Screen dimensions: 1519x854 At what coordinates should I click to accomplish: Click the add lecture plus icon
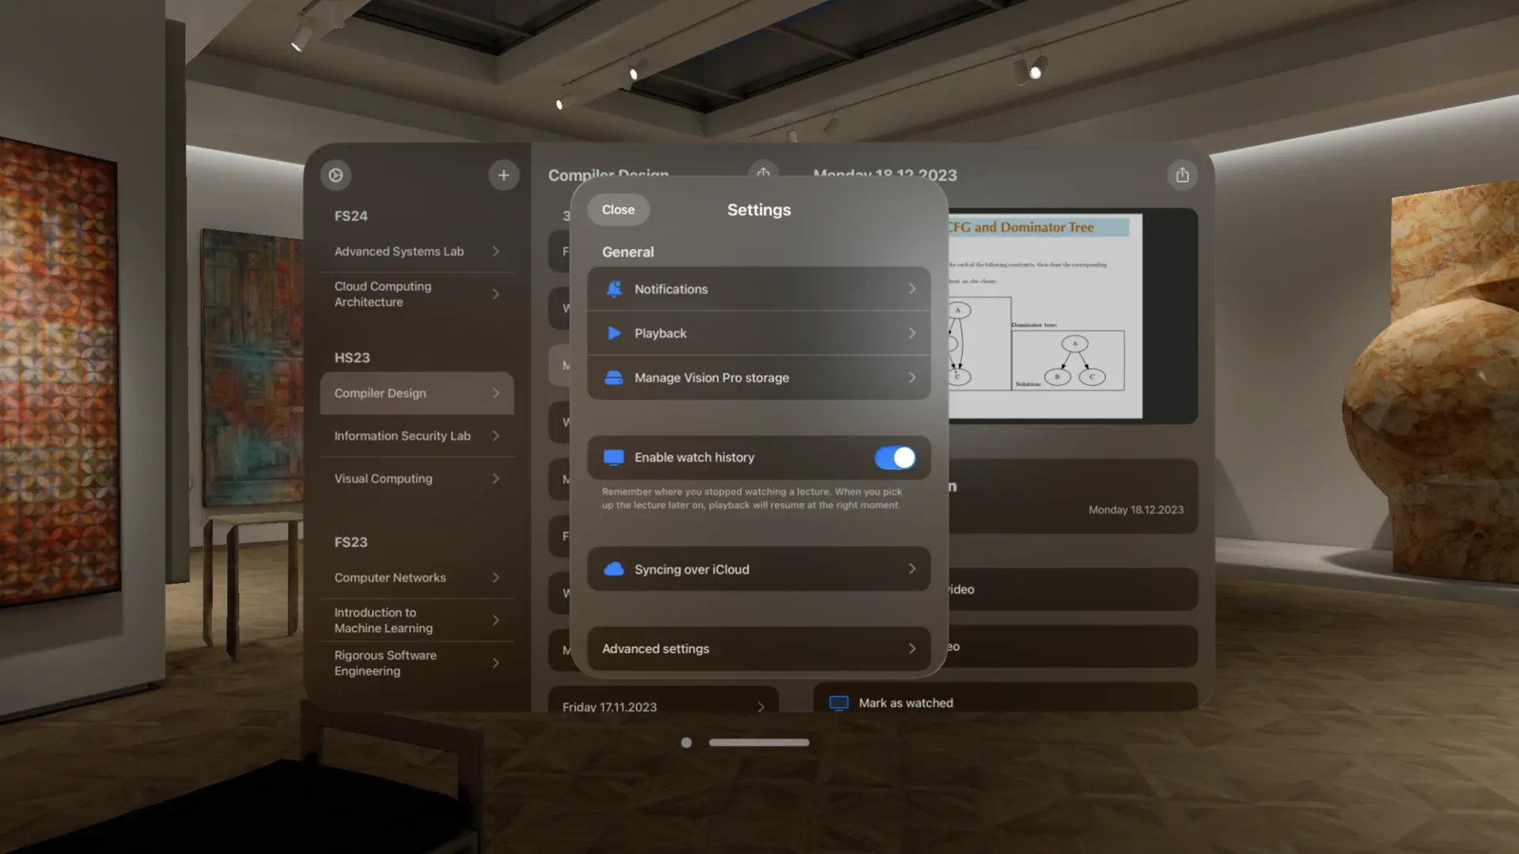504,175
